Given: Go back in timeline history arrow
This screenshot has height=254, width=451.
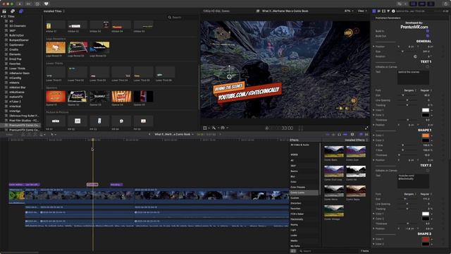Looking at the screenshot, I should pos(149,135).
